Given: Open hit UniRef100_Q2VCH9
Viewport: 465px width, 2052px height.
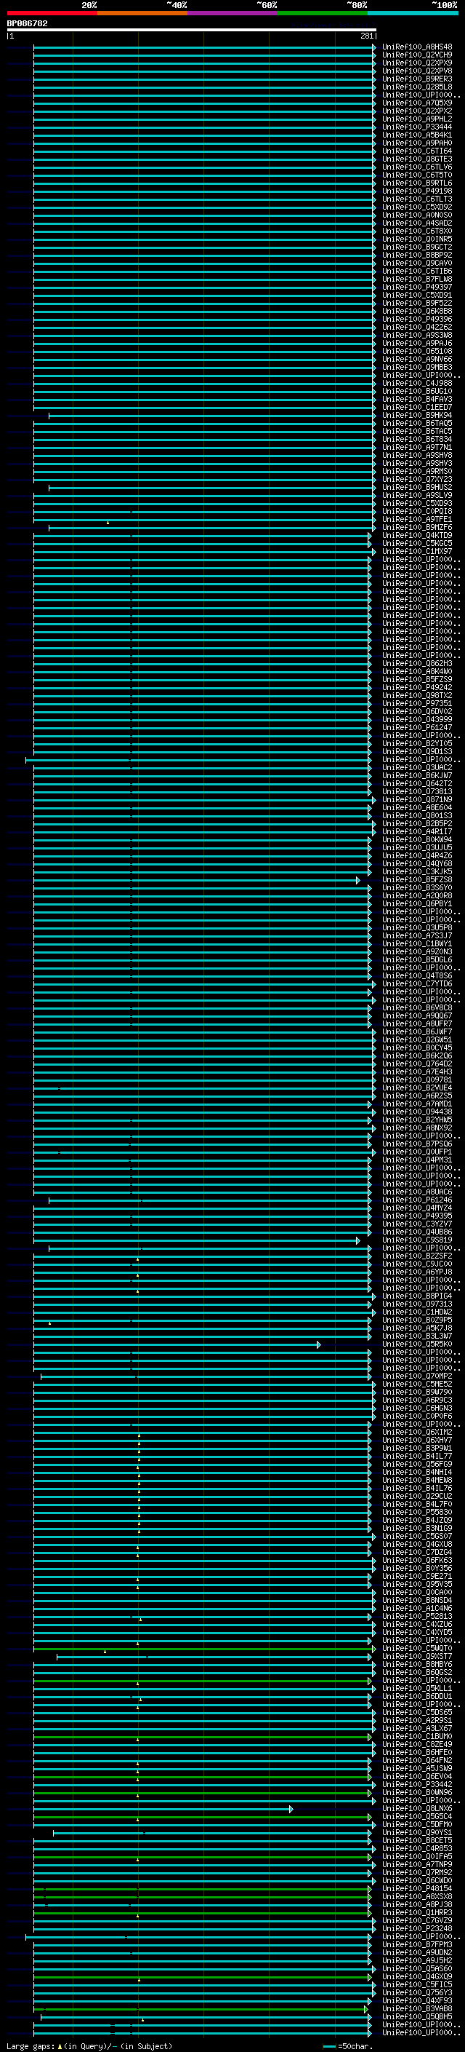Looking at the screenshot, I should point(417,55).
